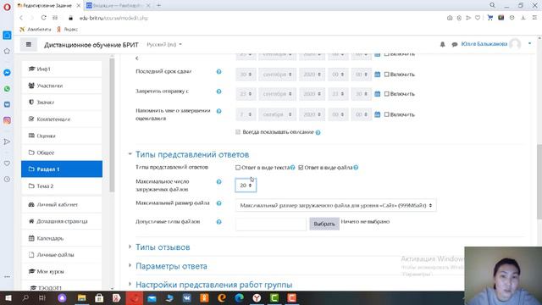The height and width of the screenshot is (305, 542).
Task: Click help icon next to Всегда показывать описание
Action: [318, 132]
